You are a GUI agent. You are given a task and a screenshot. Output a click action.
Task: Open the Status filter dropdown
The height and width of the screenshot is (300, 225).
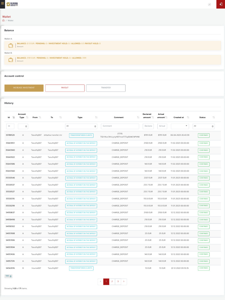pyautogui.click(x=204, y=126)
